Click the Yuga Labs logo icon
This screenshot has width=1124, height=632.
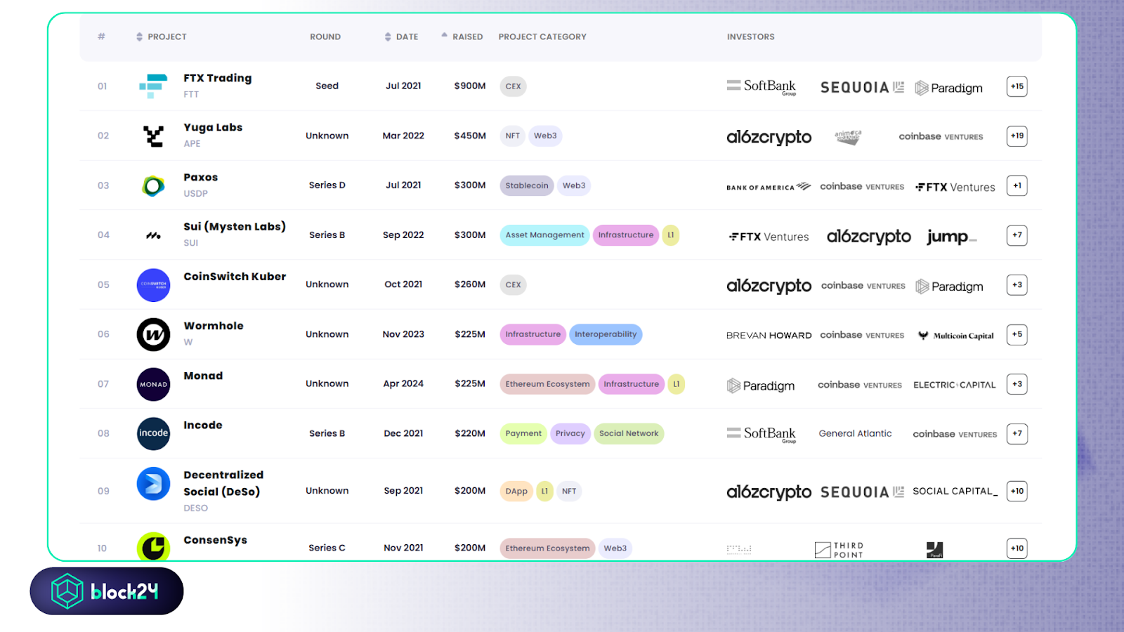(153, 136)
